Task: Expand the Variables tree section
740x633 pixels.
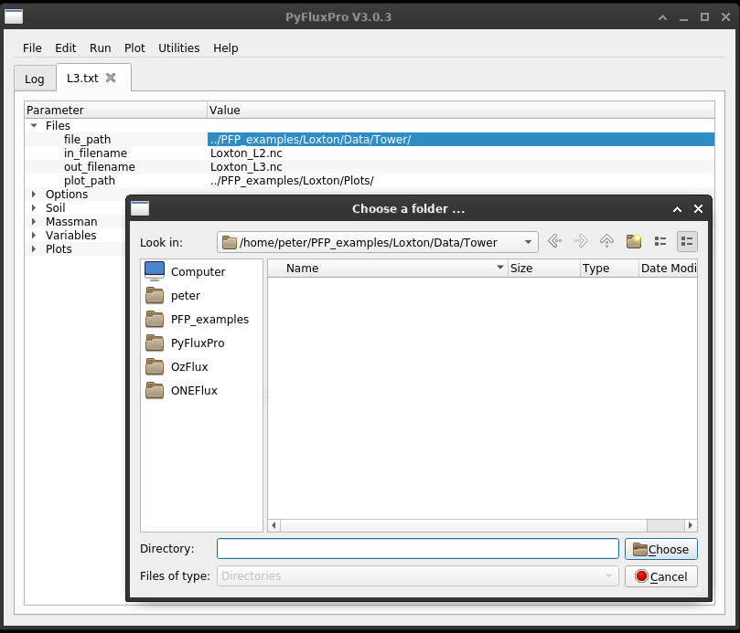Action: (x=34, y=235)
